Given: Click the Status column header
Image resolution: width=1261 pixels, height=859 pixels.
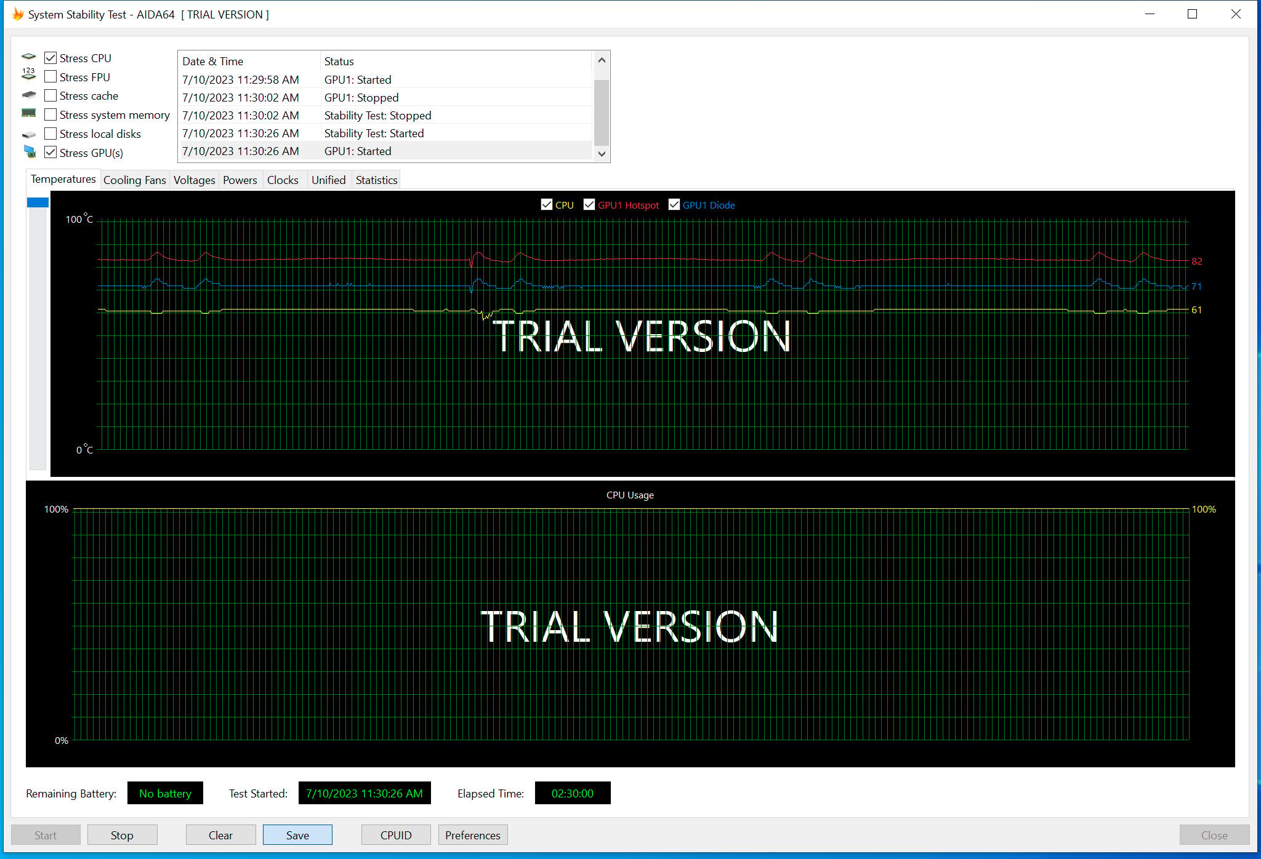Looking at the screenshot, I should (456, 61).
